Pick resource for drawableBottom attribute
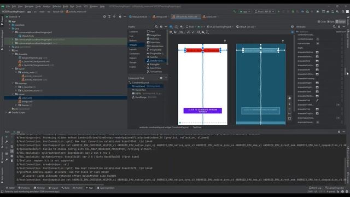 (317, 53)
